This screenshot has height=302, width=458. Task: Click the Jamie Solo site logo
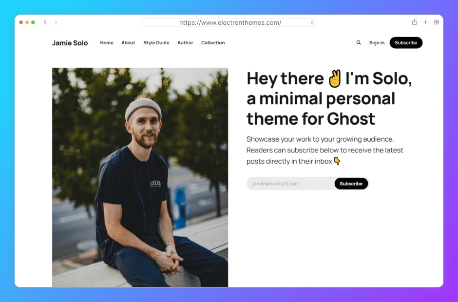point(70,43)
